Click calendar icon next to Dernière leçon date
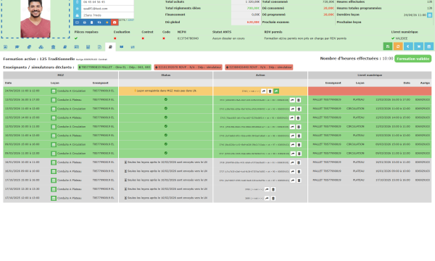This screenshot has height=261, width=435. click(x=429, y=15)
